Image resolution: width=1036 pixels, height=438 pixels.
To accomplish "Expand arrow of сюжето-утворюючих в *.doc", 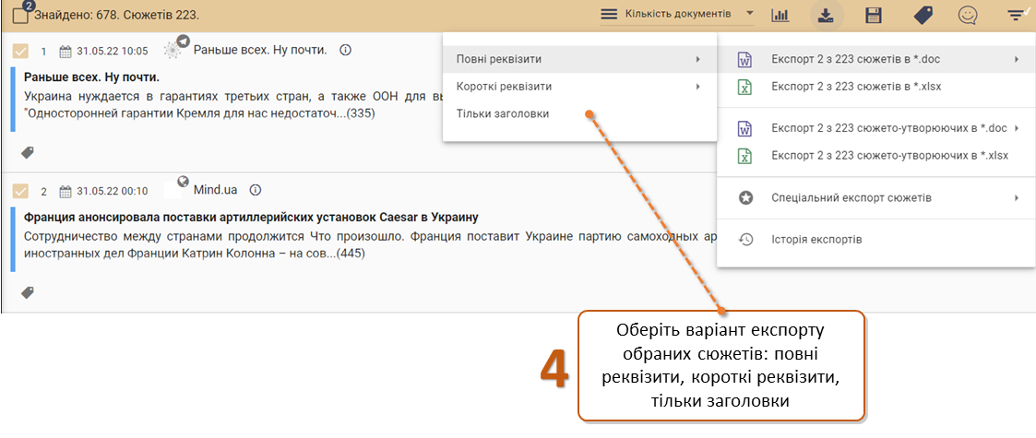I will 1017,128.
